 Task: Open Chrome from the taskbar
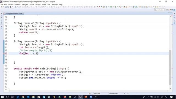click(23, 97)
